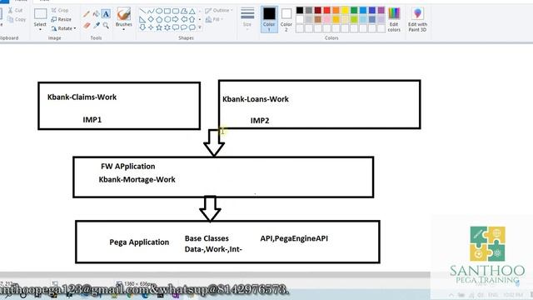Choose the Triangle shape
The height and width of the screenshot is (300, 533).
coord(192,12)
